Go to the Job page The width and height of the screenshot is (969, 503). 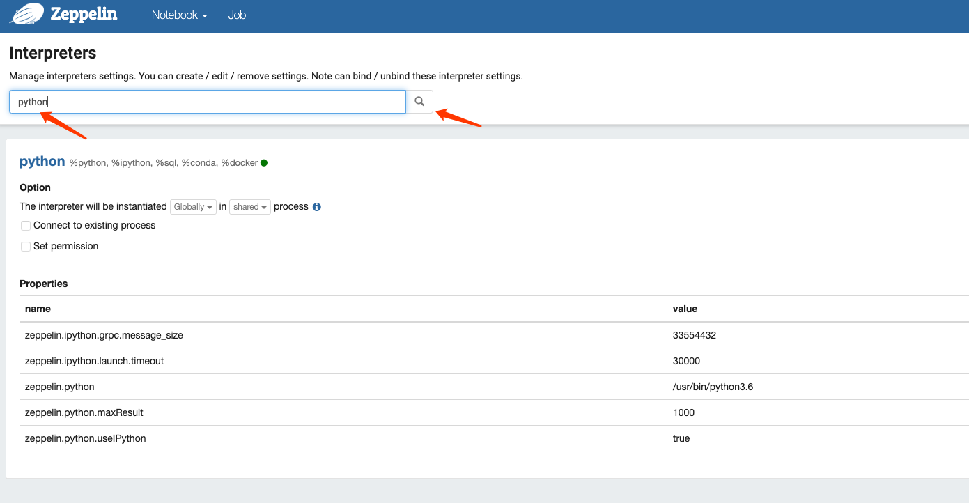[237, 15]
